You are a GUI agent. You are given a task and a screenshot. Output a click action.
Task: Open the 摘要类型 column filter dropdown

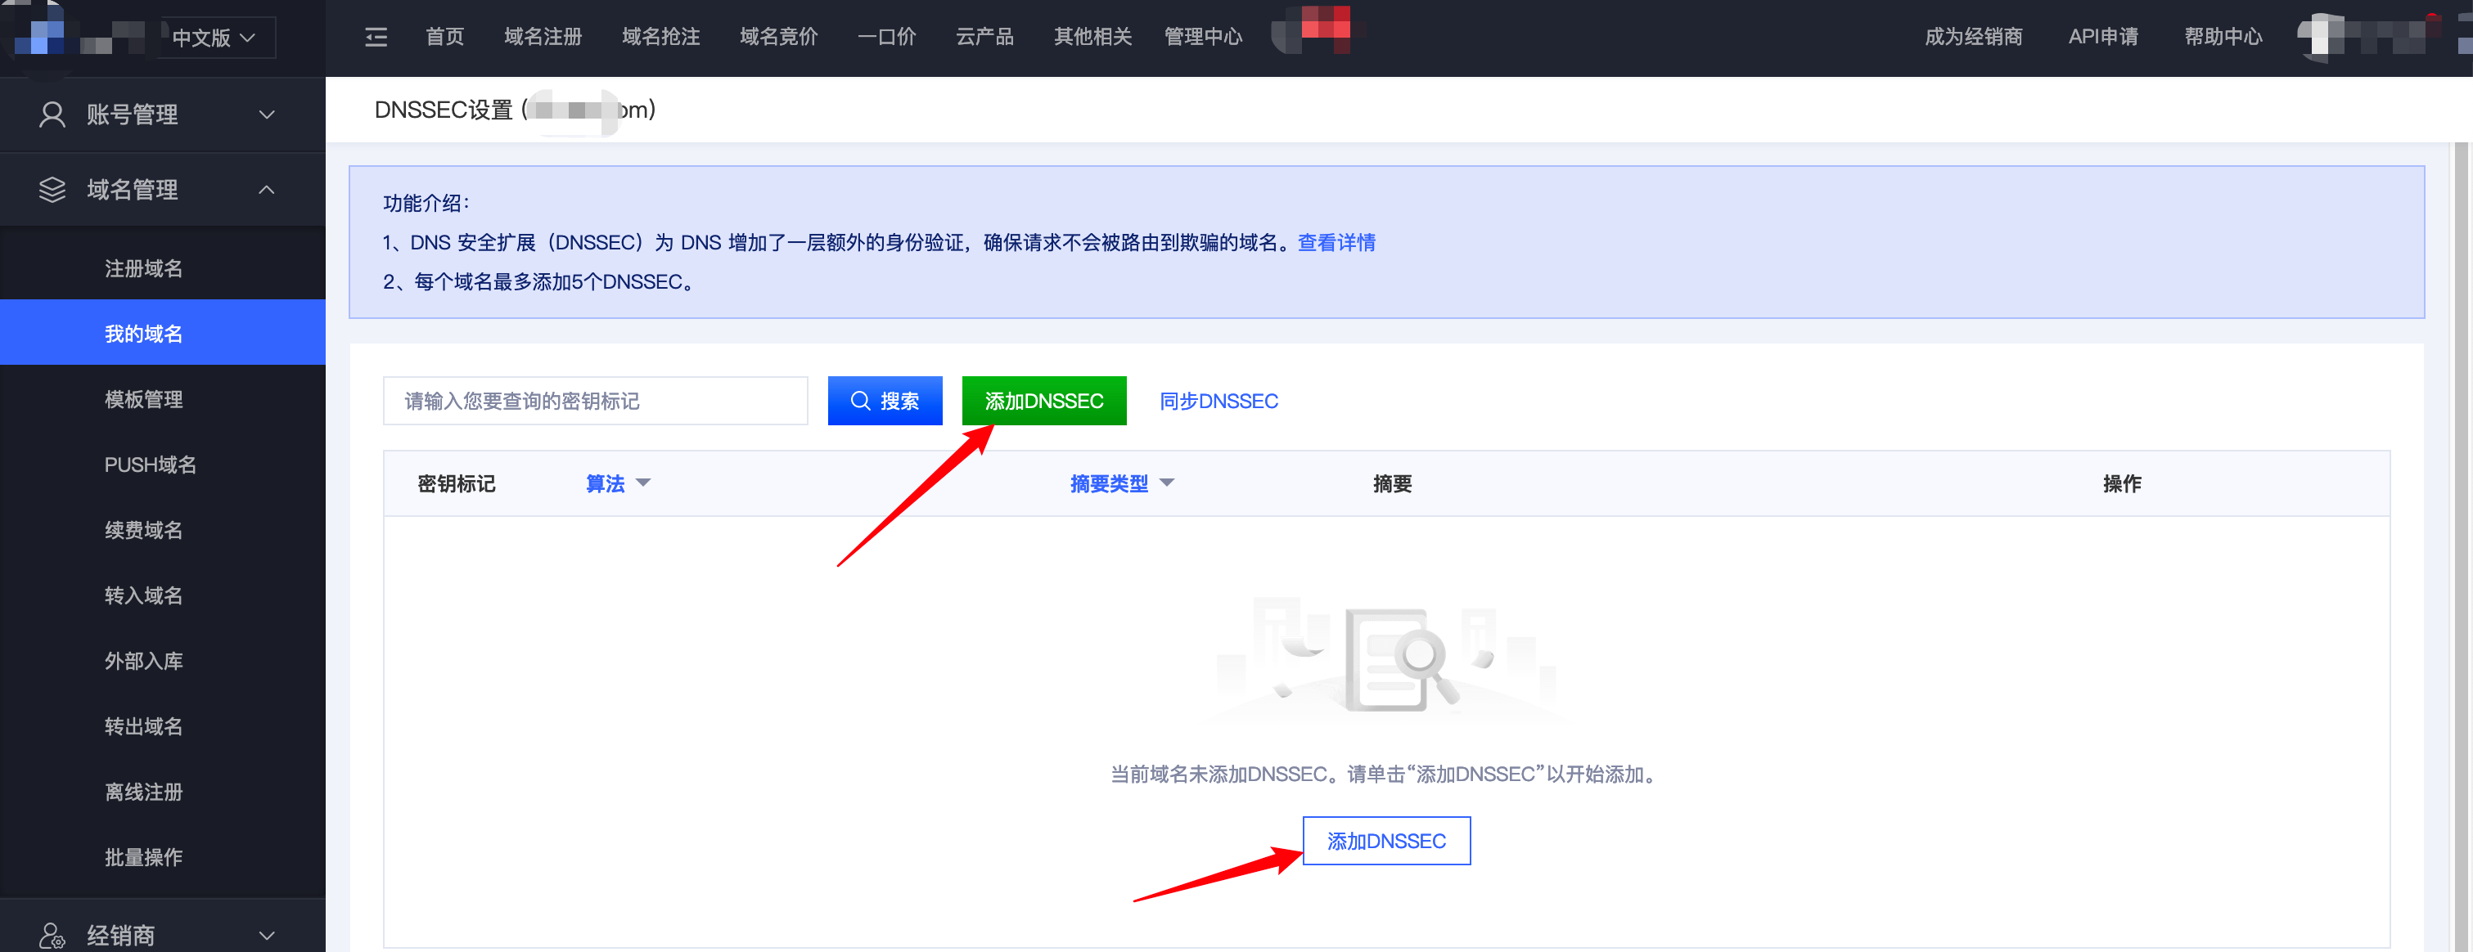tap(1122, 483)
